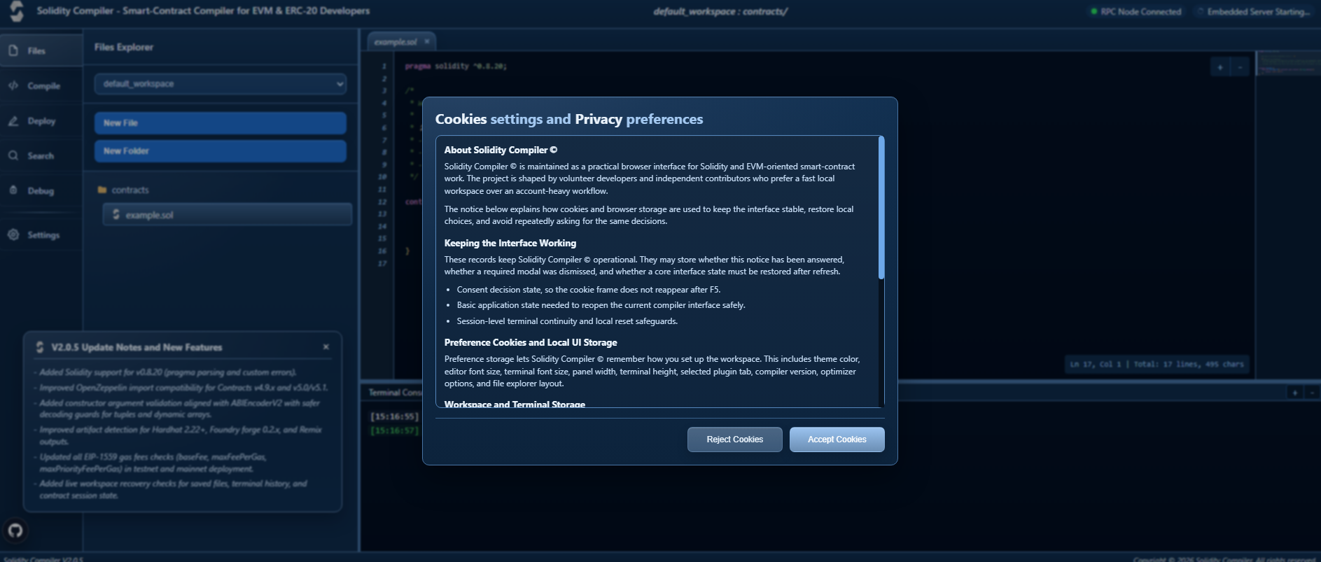Click the Files Explorer heading

click(x=124, y=47)
